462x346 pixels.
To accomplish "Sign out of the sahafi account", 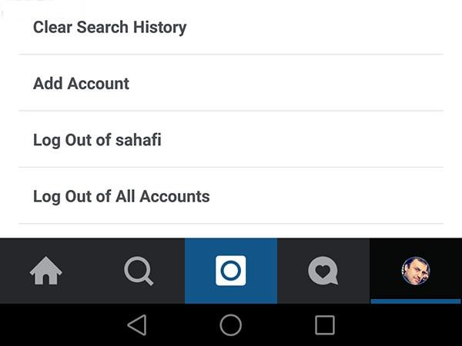I will pyautogui.click(x=97, y=140).
